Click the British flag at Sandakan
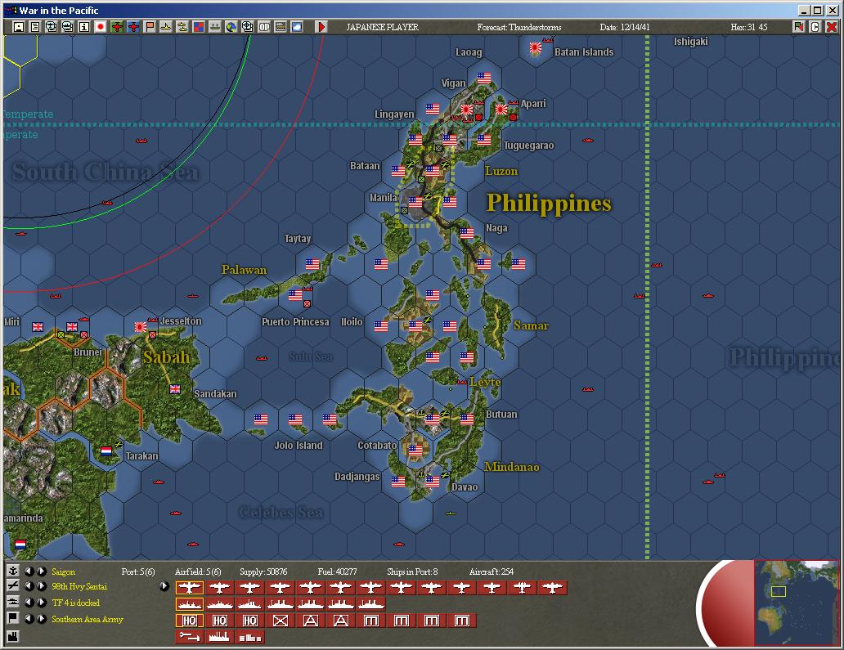Image resolution: width=844 pixels, height=650 pixels. tap(175, 389)
